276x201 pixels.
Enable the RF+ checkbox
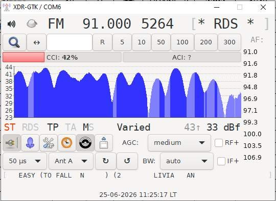point(219,143)
